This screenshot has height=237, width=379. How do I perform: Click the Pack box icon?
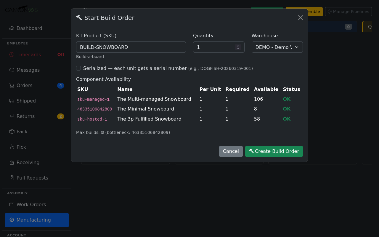pos(11,132)
